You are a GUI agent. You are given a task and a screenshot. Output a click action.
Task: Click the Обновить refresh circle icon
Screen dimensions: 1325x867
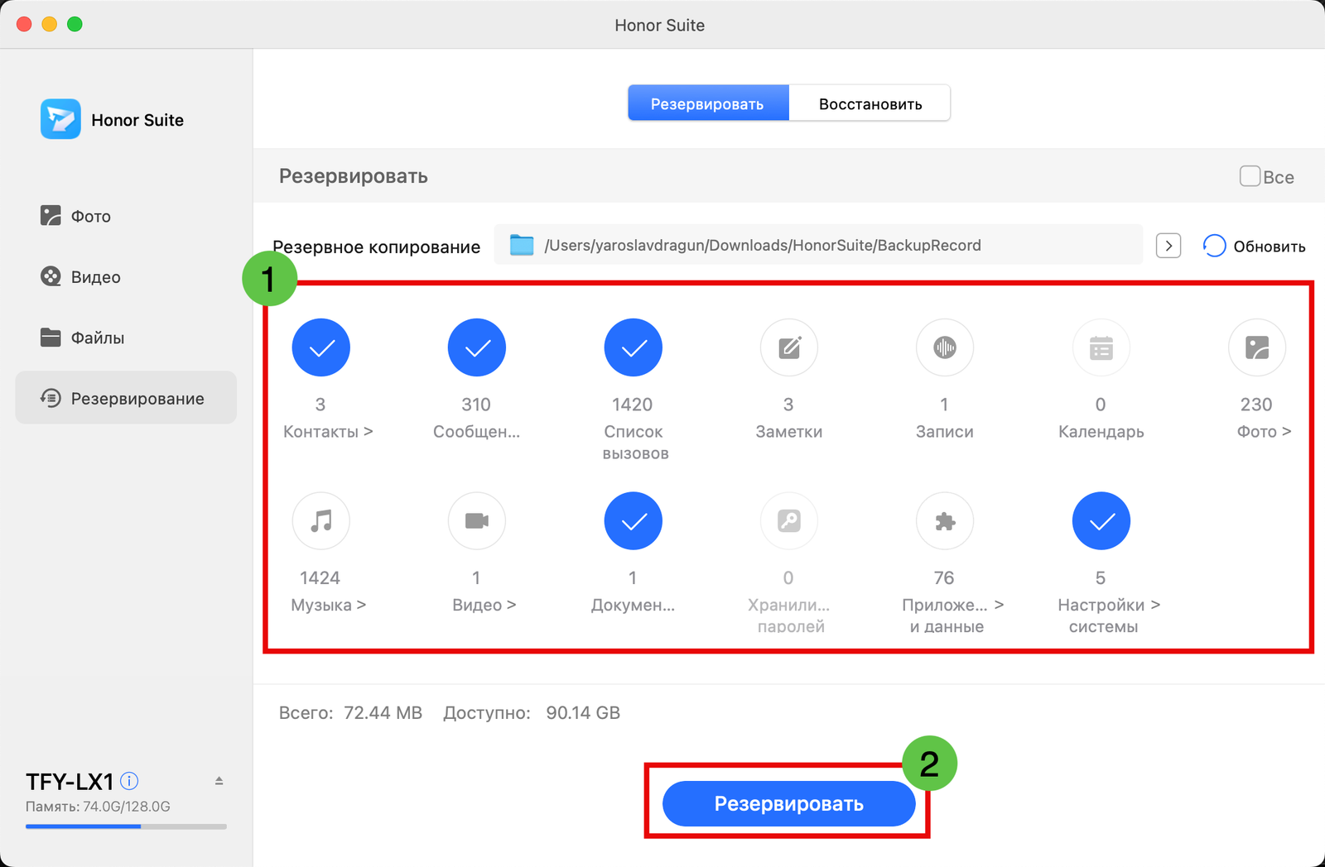[x=1214, y=246]
